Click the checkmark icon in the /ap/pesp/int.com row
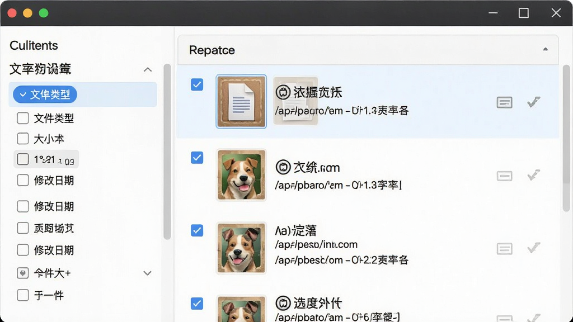 [533, 248]
